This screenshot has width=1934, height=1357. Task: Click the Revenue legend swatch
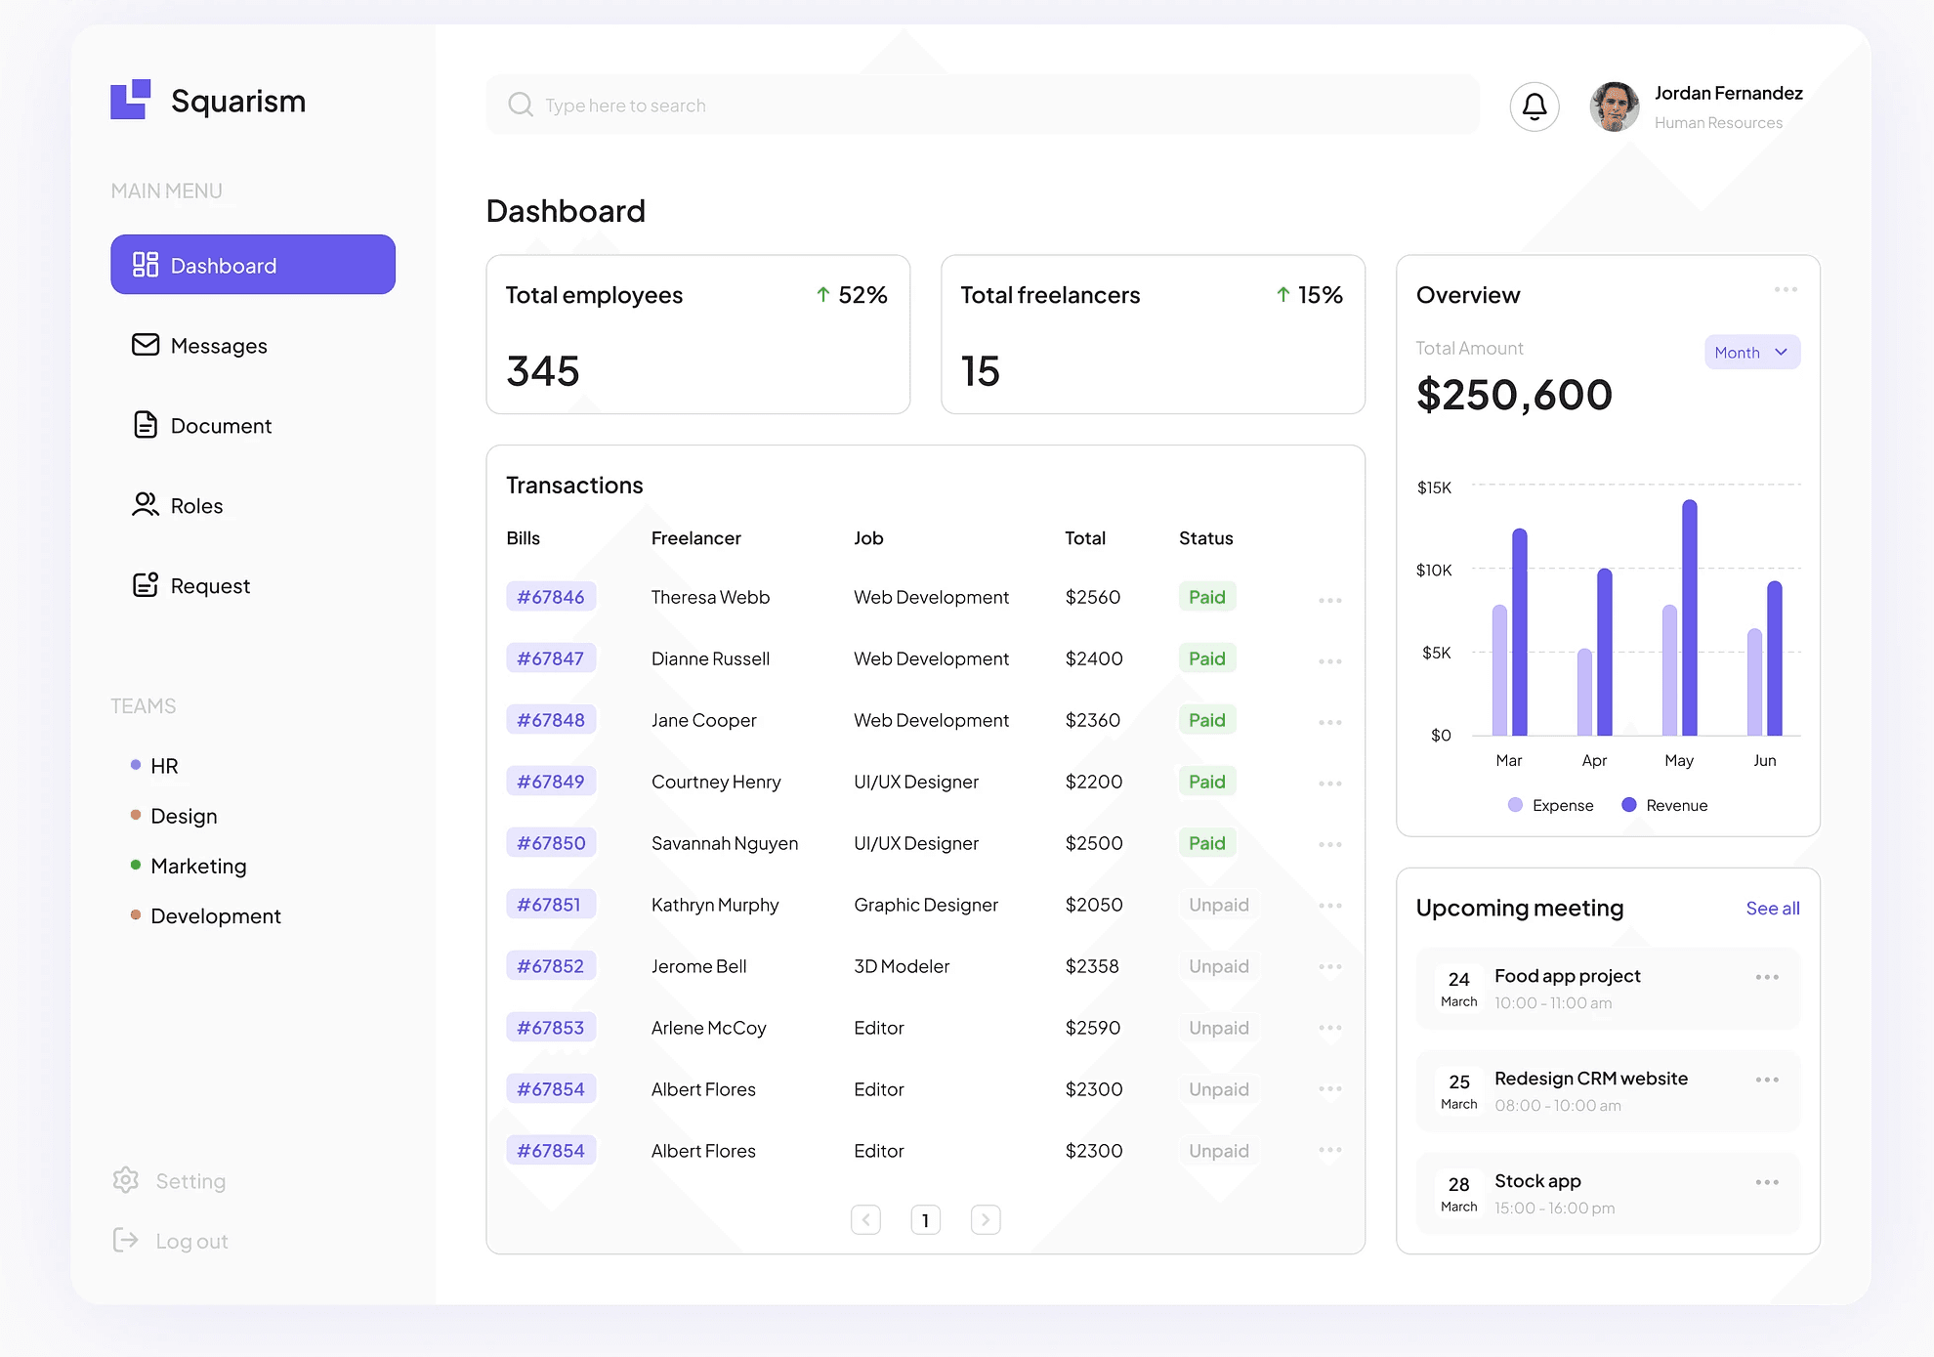(1628, 805)
